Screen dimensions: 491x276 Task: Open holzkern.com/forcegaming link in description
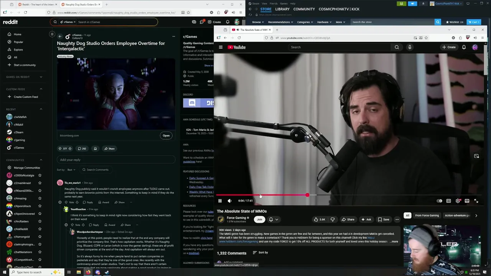pyautogui.click(x=239, y=242)
